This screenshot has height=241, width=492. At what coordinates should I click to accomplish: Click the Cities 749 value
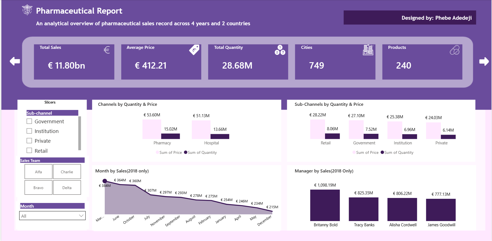click(316, 66)
